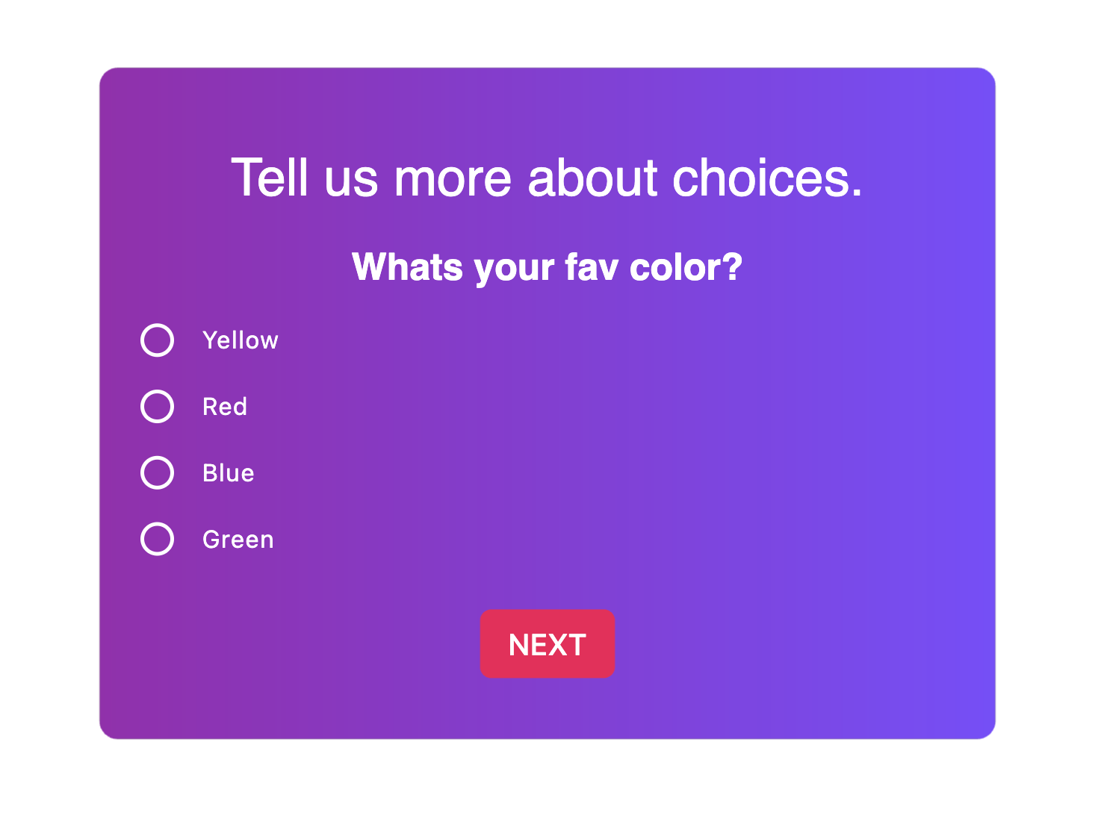The height and width of the screenshot is (821, 1101).
Task: Click the Red option label text
Action: tap(225, 407)
